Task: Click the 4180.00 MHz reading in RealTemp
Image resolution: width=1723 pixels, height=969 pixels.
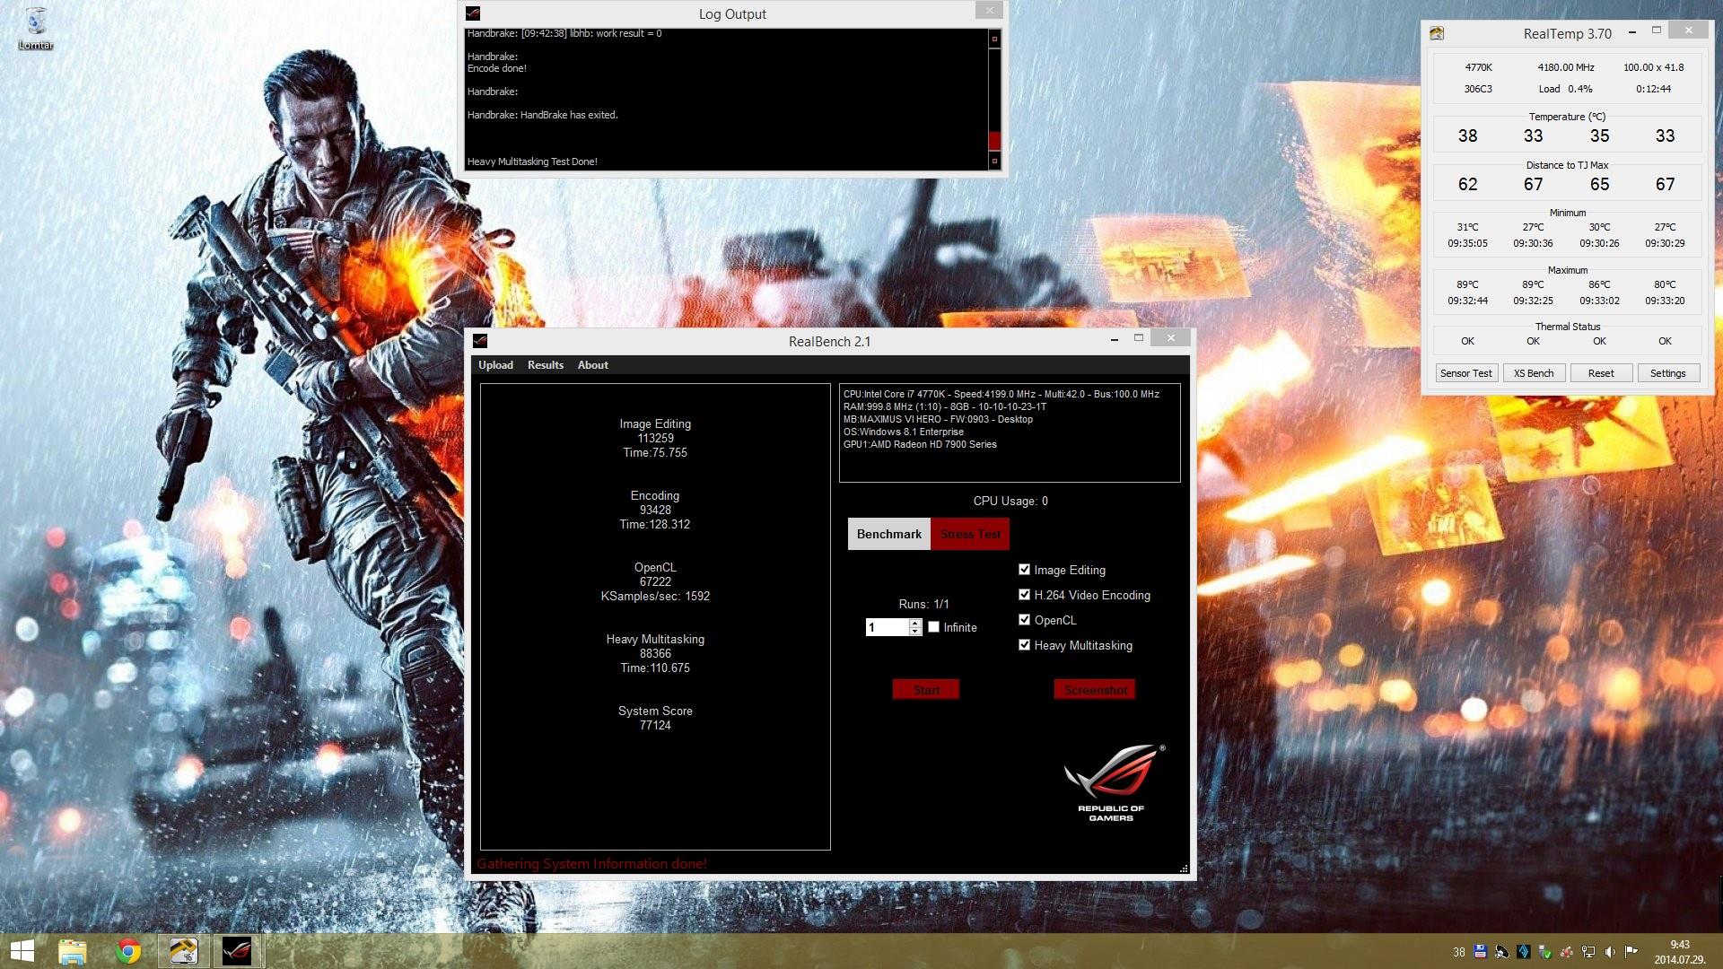Action: [x=1566, y=67]
